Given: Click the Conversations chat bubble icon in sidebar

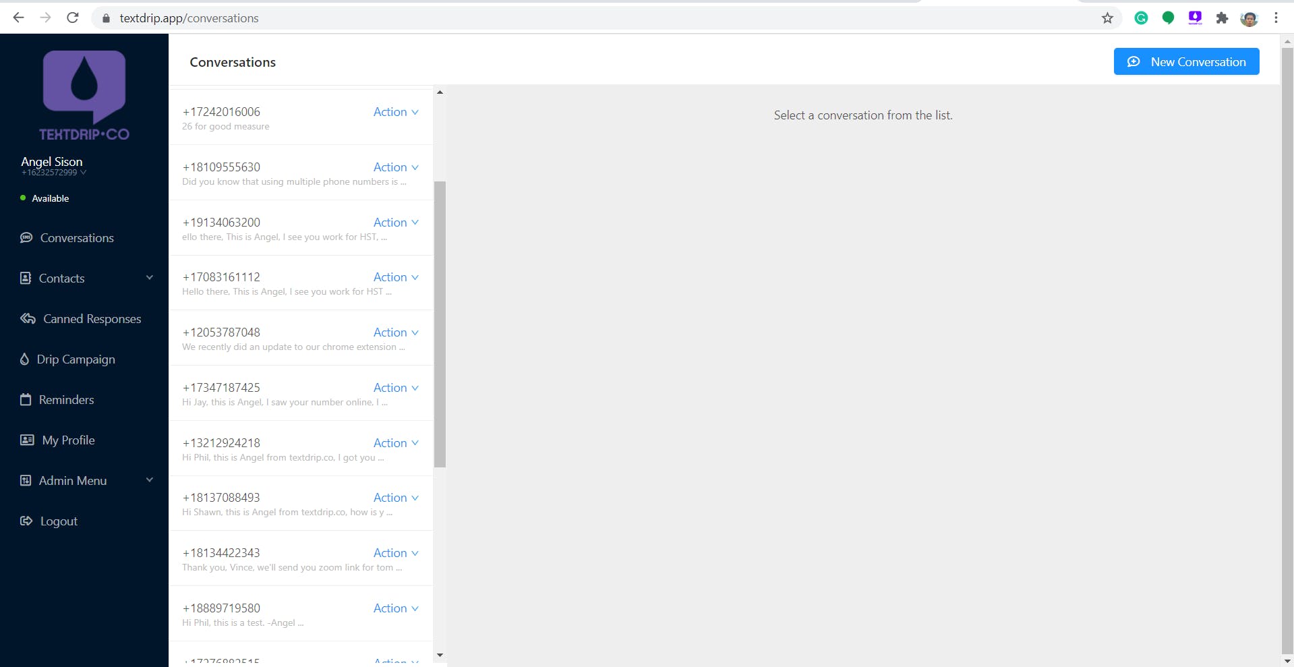Looking at the screenshot, I should click(x=26, y=237).
